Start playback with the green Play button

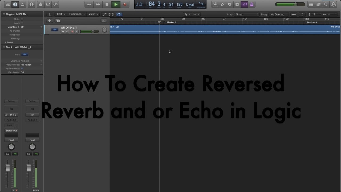116,4
